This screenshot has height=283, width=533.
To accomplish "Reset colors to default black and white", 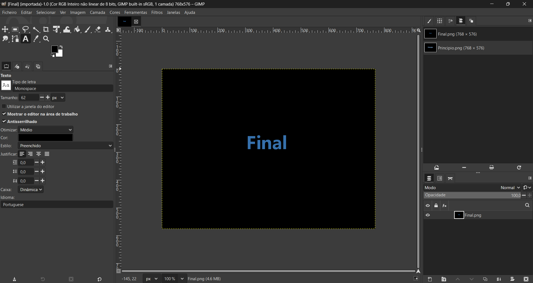I will (x=53, y=55).
